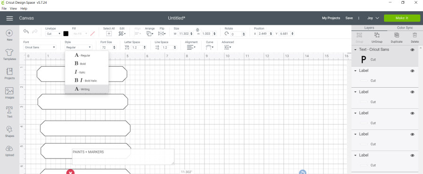Choose the Writing style from the list
The height and width of the screenshot is (174, 423).
tap(86, 89)
